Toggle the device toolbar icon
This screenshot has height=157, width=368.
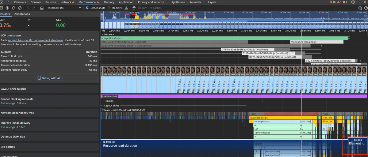pos(7,2)
